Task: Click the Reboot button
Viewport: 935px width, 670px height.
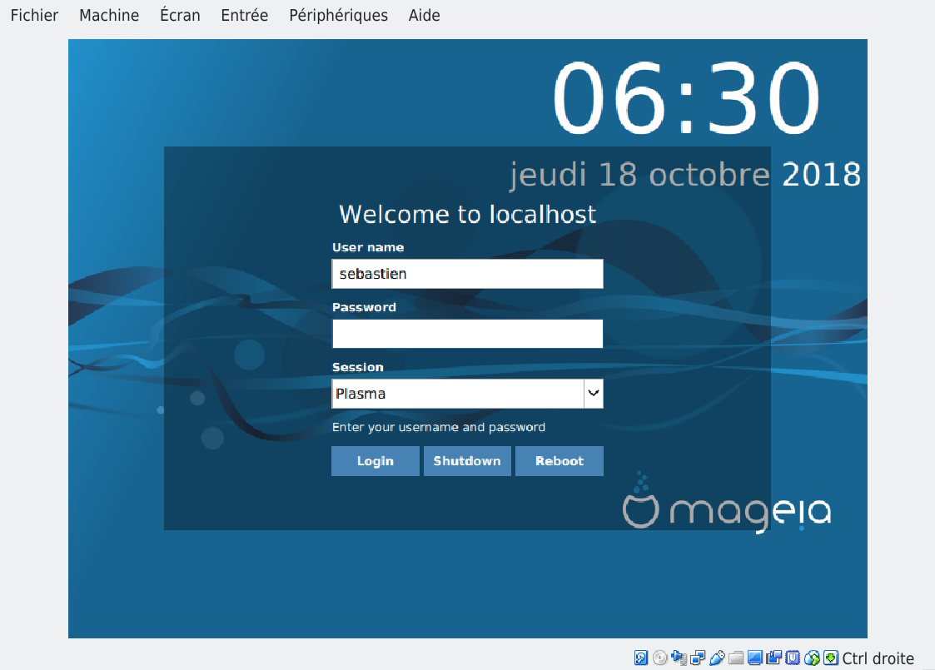Action: [560, 461]
